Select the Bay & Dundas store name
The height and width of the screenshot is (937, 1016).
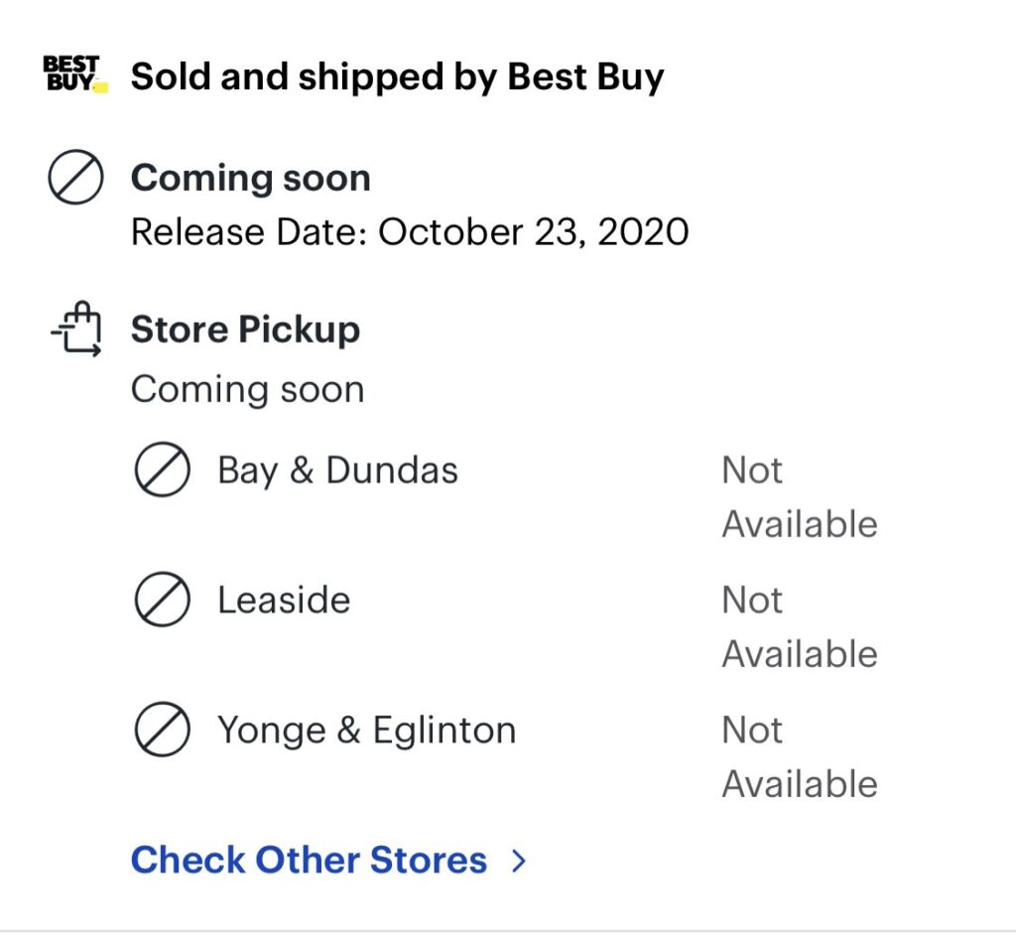click(x=337, y=471)
